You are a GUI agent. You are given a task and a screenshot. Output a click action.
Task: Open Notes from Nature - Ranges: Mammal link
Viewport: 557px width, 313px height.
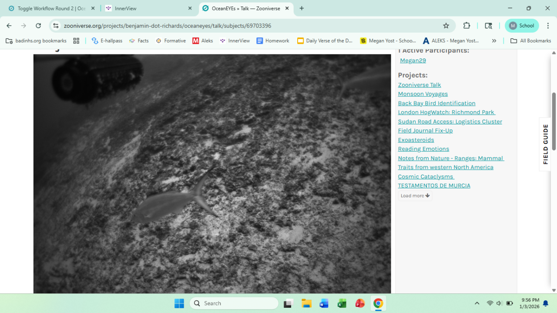(x=451, y=163)
